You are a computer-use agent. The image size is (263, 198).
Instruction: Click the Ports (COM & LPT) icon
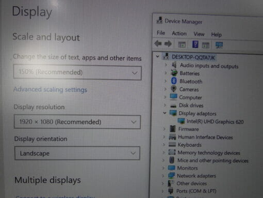click(171, 191)
